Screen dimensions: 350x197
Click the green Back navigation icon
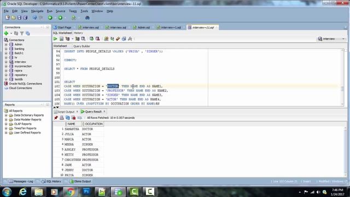click(50, 18)
